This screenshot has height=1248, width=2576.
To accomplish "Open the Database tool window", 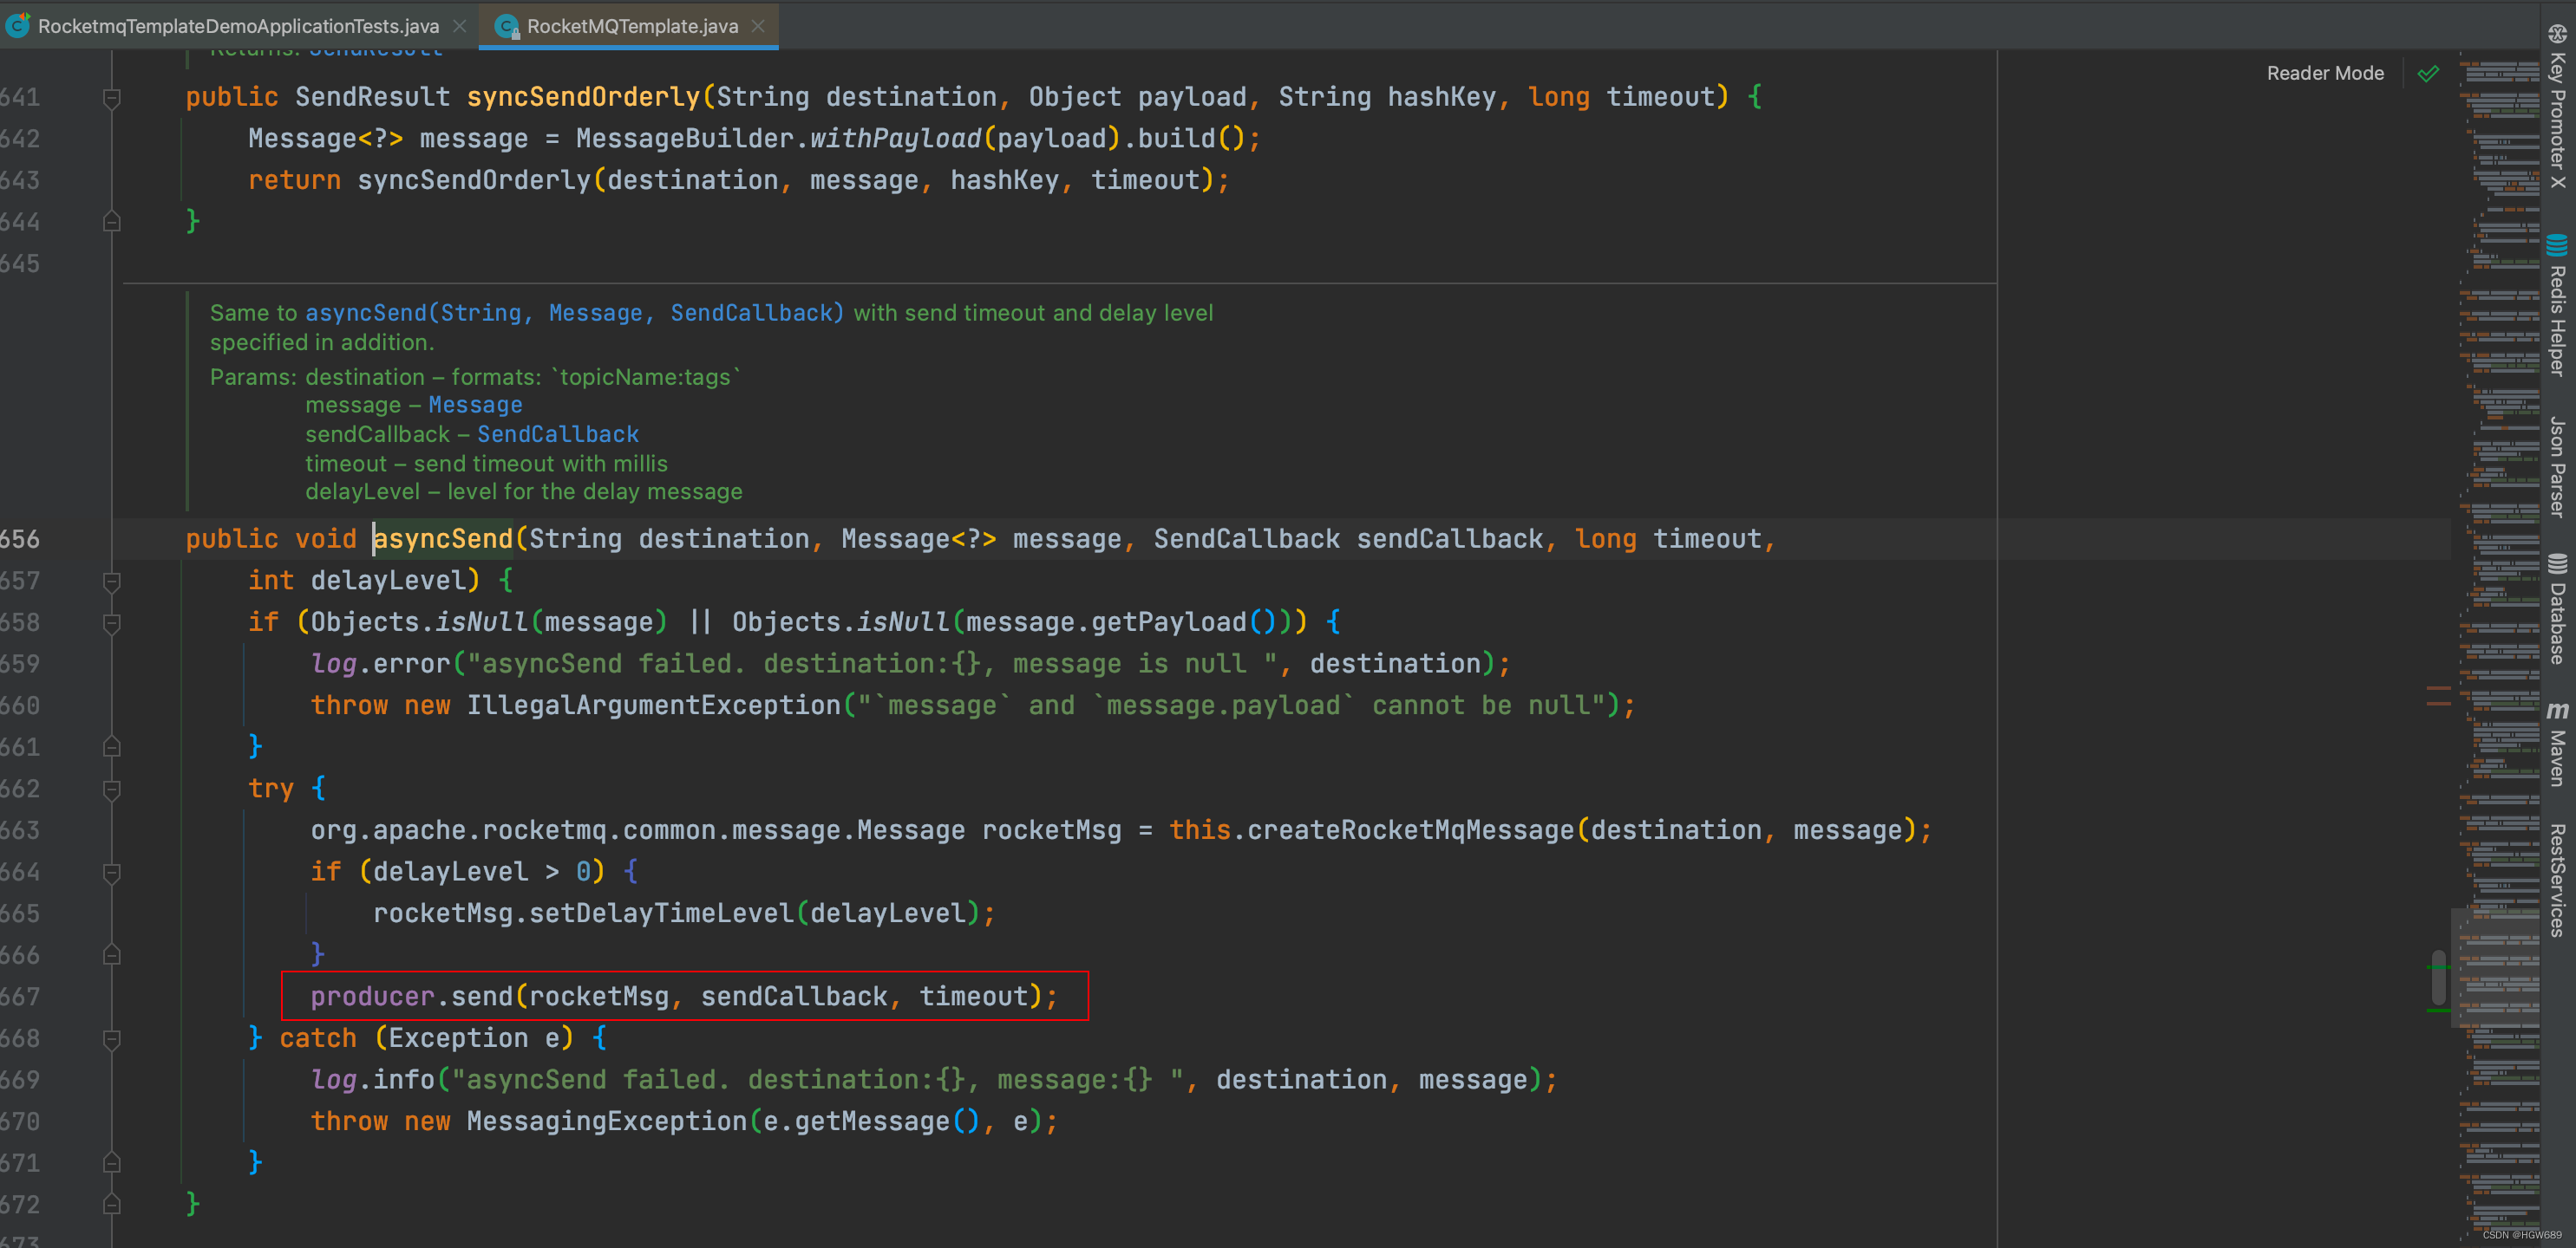I will 2557,608.
